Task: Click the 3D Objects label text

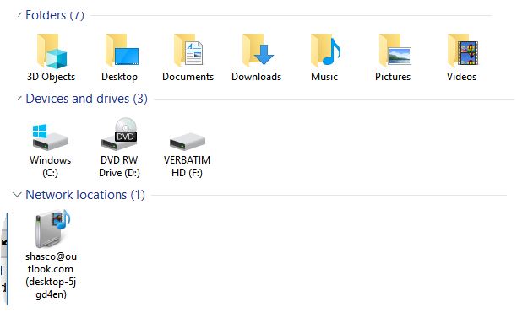Action: [x=51, y=77]
